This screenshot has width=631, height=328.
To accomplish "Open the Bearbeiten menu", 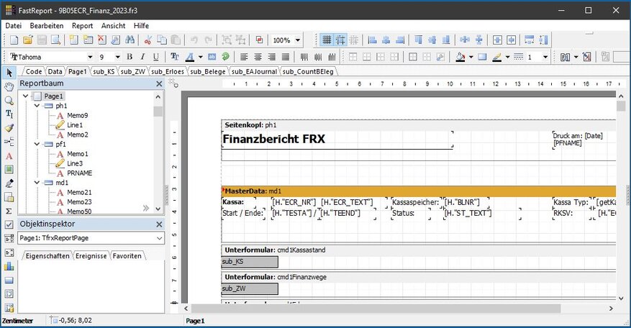I will (x=46, y=25).
